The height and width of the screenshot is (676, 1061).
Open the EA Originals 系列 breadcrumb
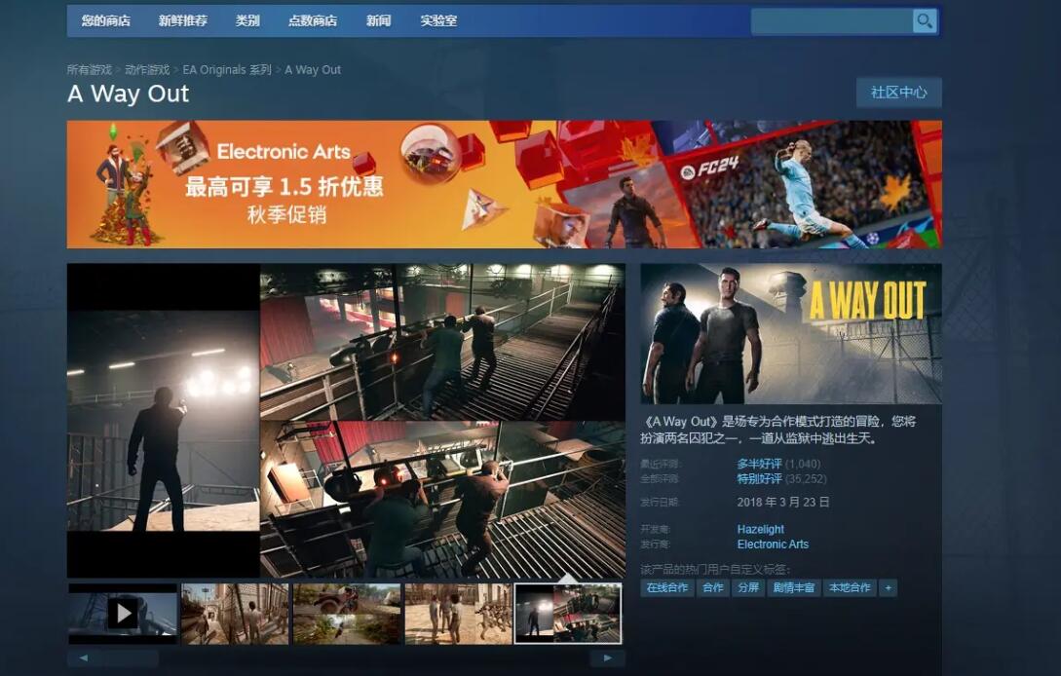point(227,70)
